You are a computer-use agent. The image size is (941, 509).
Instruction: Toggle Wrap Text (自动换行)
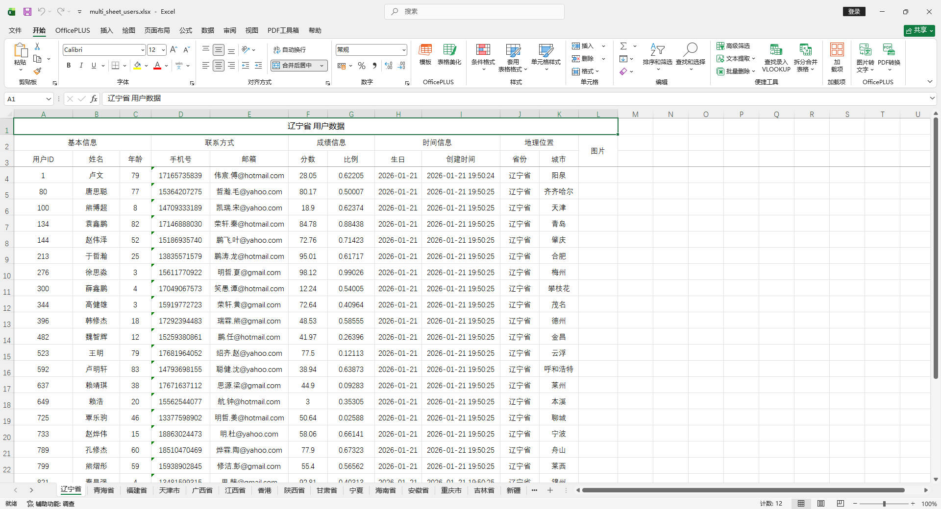click(x=290, y=49)
